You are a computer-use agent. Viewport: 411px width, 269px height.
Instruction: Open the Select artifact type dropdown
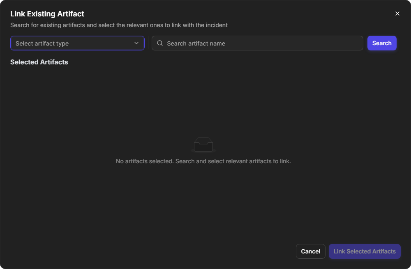[x=77, y=43]
